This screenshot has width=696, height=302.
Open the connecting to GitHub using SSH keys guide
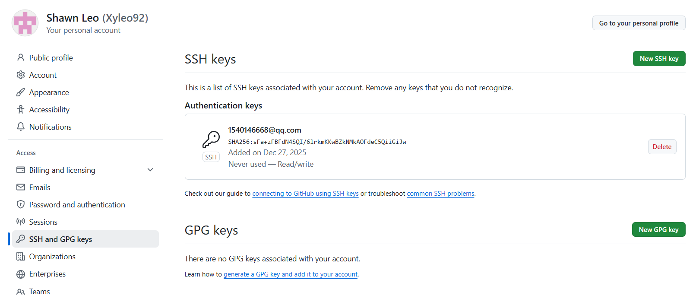(x=305, y=194)
